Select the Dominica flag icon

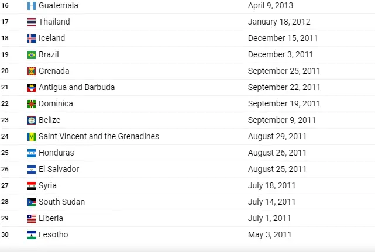point(32,104)
